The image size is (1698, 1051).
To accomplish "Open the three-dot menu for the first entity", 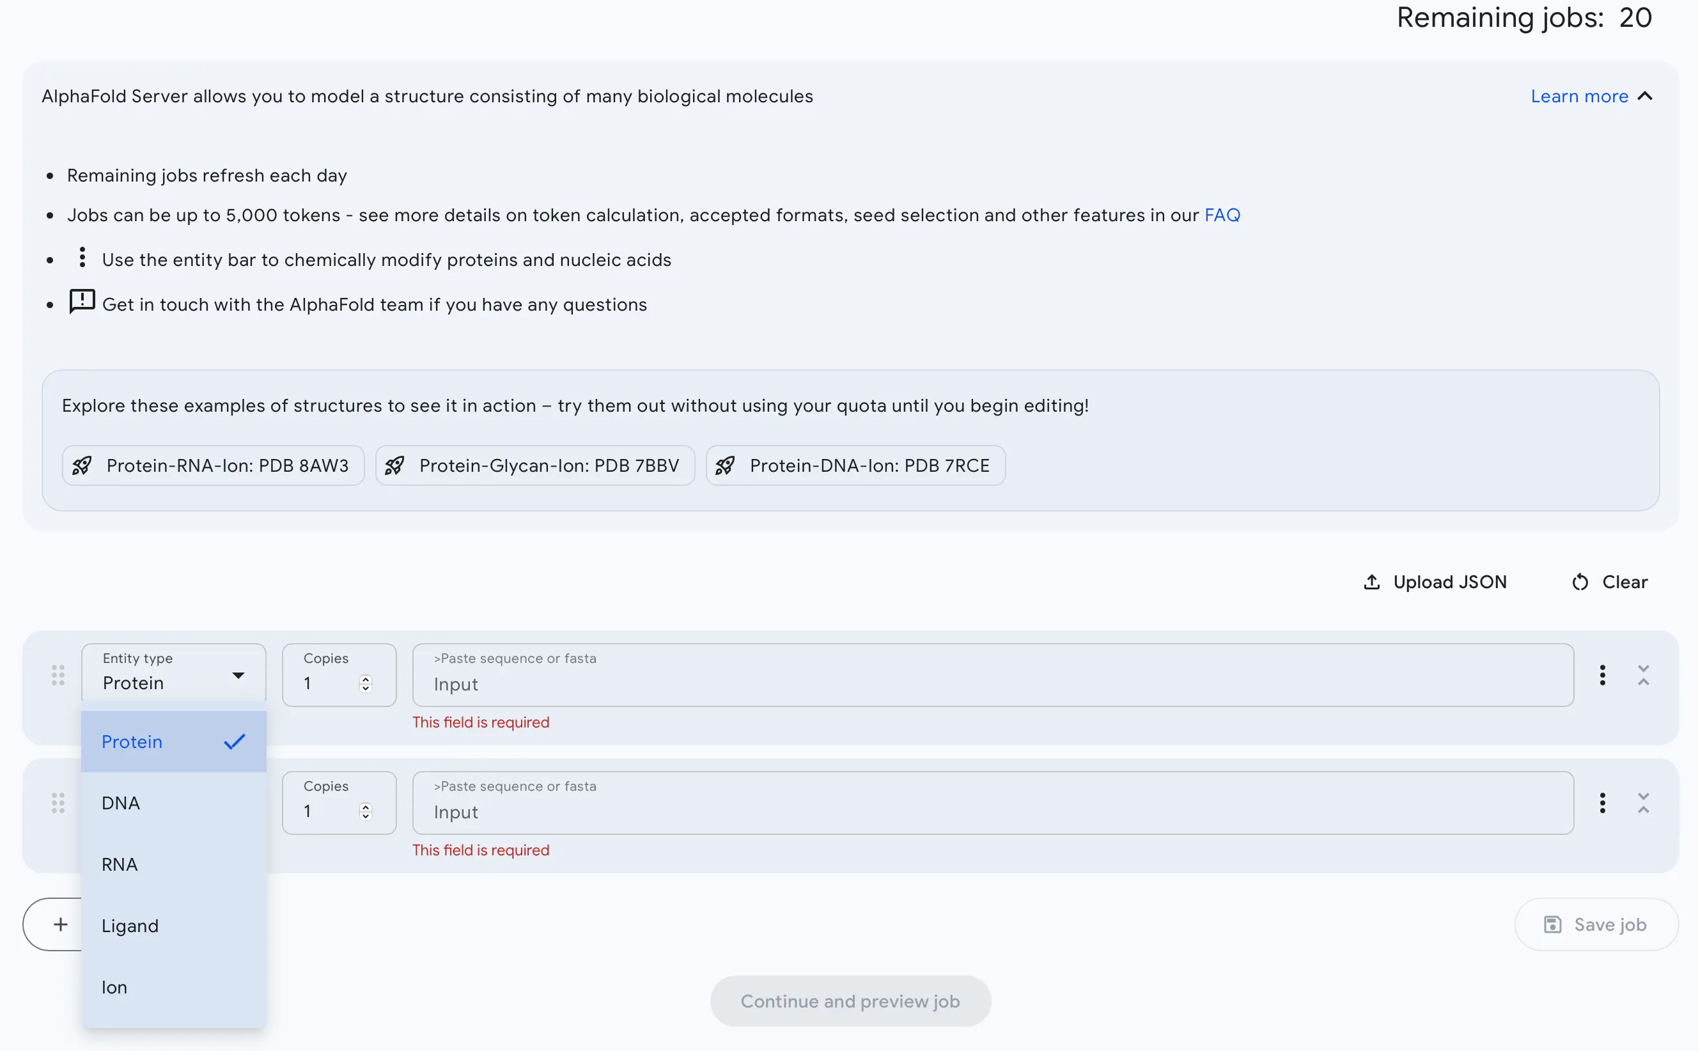I will click(1603, 675).
